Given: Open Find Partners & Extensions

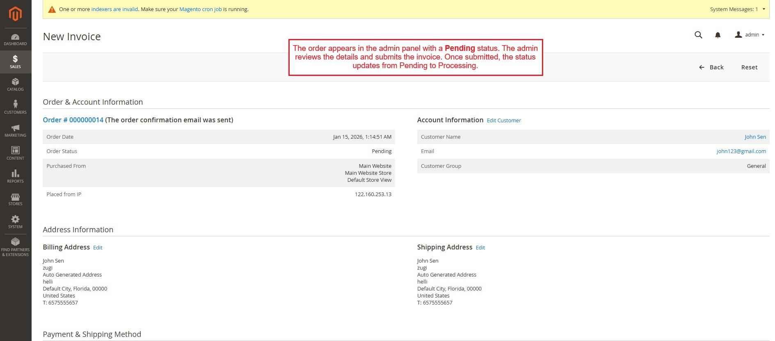Looking at the screenshot, I should point(15,247).
